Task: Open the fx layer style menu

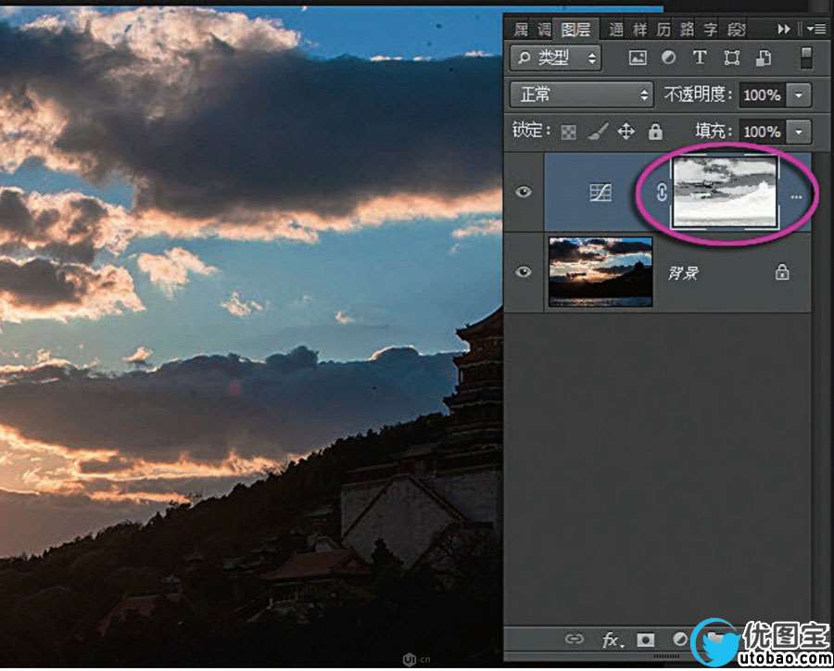Action: (613, 639)
